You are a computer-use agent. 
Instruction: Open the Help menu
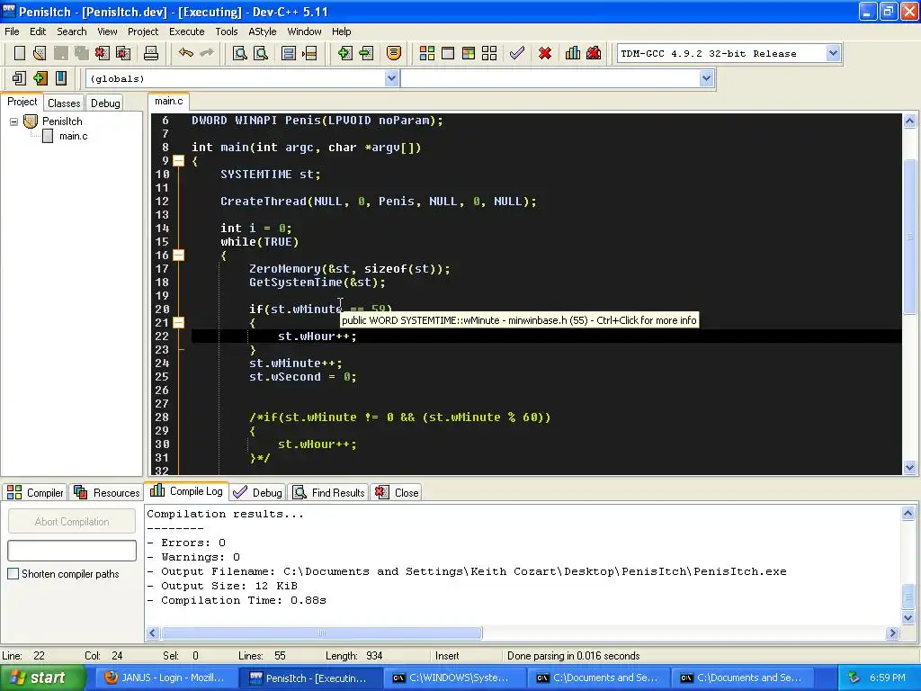point(341,31)
